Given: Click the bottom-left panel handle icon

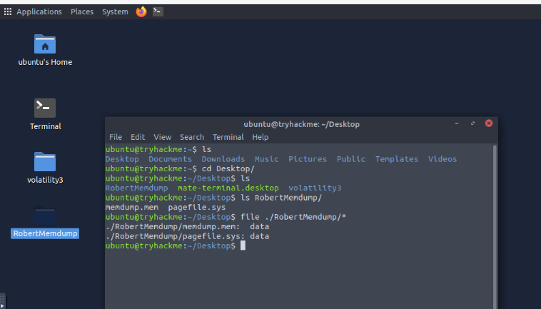Looking at the screenshot, I should tap(2, 301).
